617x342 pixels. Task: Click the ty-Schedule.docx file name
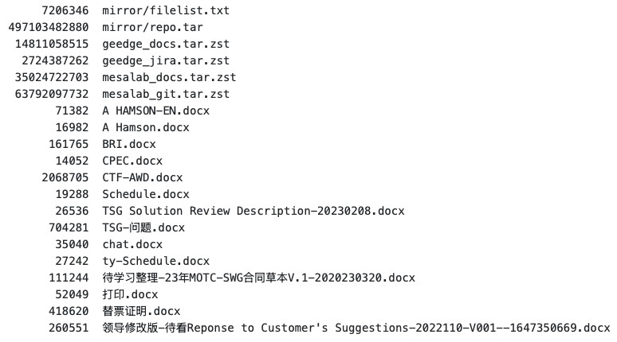coord(156,262)
